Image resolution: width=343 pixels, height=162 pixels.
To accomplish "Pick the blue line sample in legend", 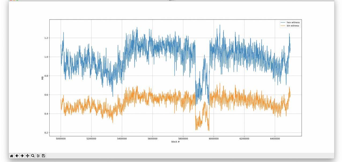I will [x=283, y=22].
